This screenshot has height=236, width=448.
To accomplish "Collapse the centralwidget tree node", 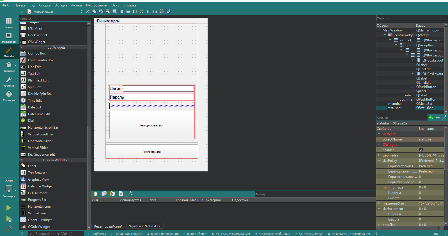I will pyautogui.click(x=385, y=35).
